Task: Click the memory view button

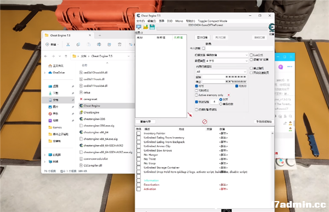Action: click(x=145, y=122)
